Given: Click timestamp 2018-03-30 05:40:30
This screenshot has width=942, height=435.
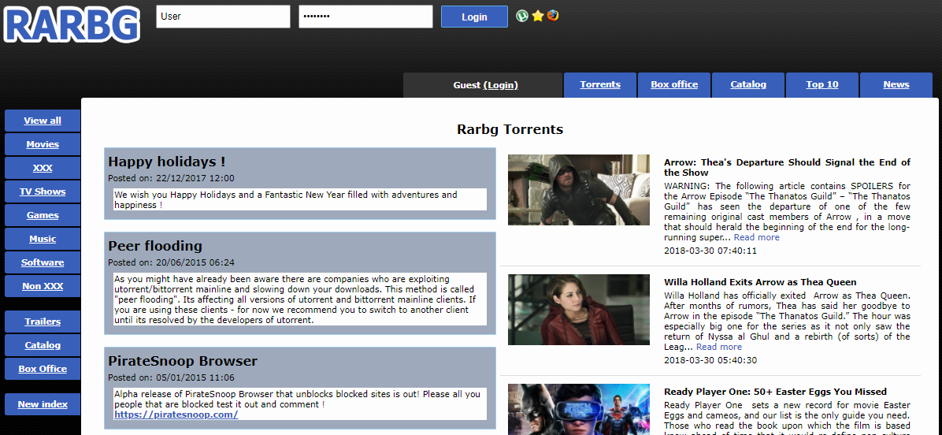Looking at the screenshot, I should pyautogui.click(x=710, y=360).
